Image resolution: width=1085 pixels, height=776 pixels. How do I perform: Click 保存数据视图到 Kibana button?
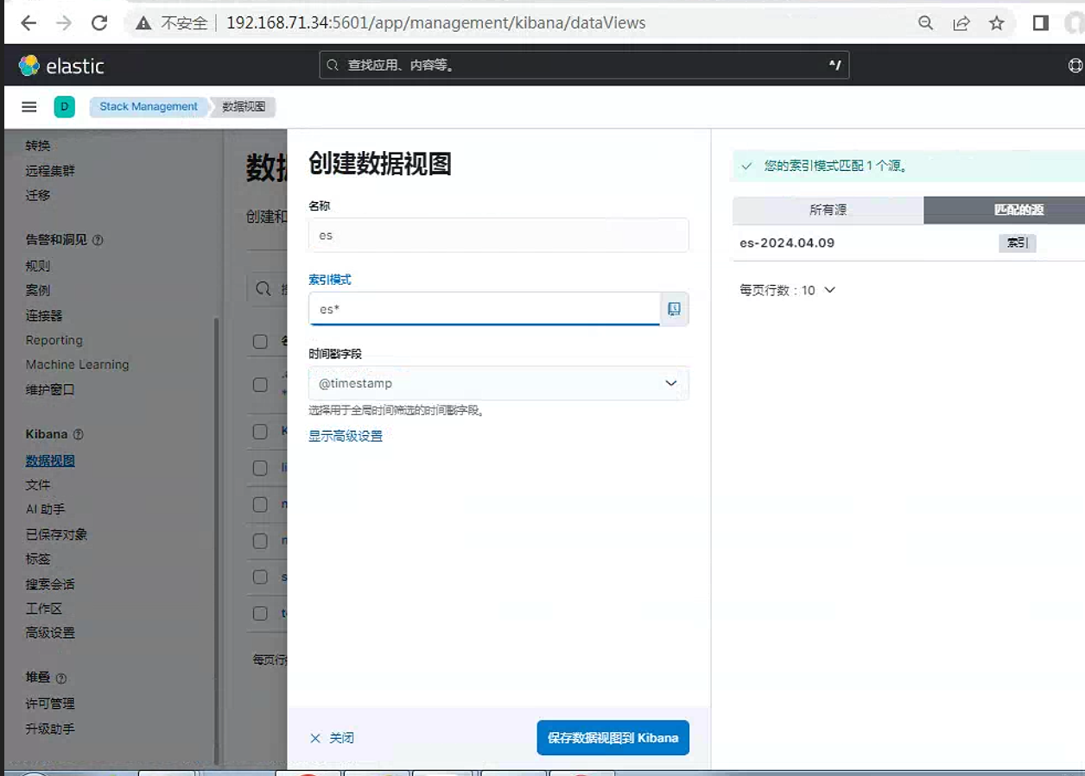click(x=612, y=738)
